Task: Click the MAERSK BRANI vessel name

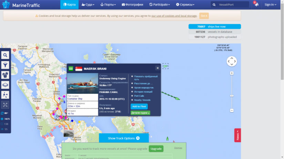Action: 95,69
